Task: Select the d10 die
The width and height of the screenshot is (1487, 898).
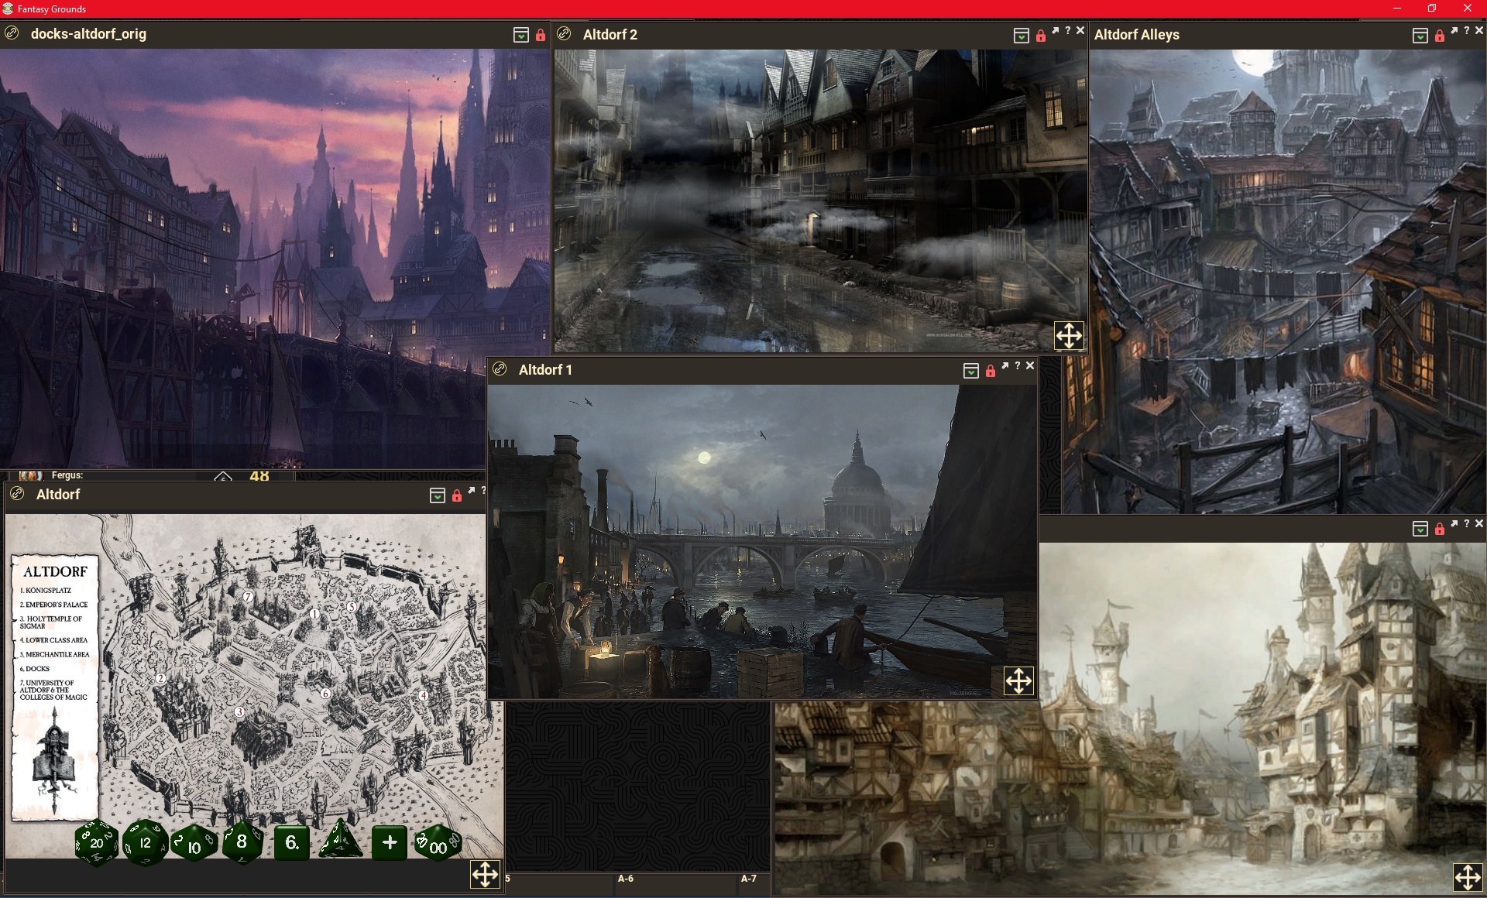Action: click(193, 843)
